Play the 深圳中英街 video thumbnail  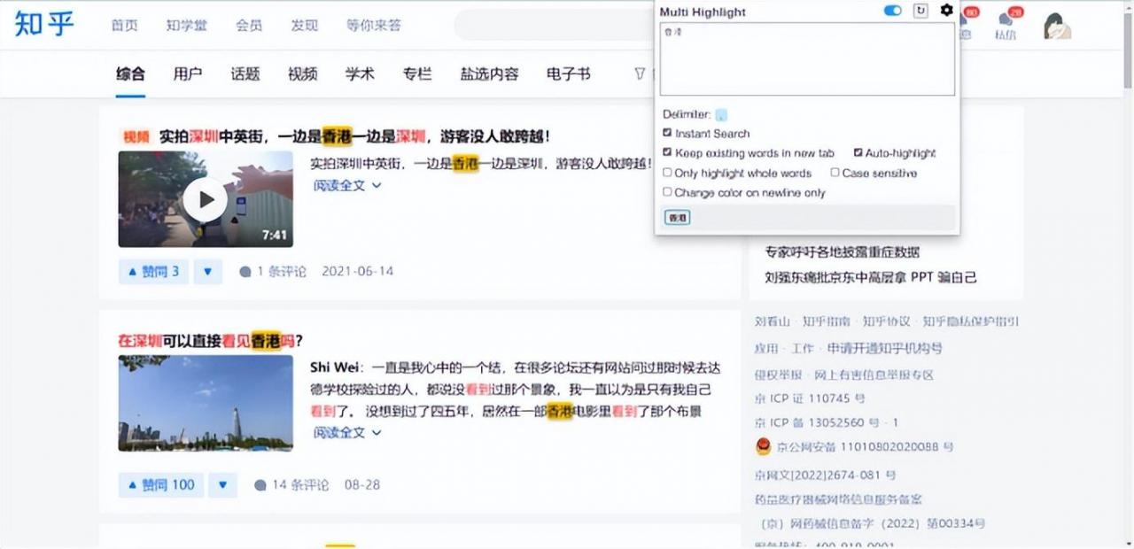(206, 198)
